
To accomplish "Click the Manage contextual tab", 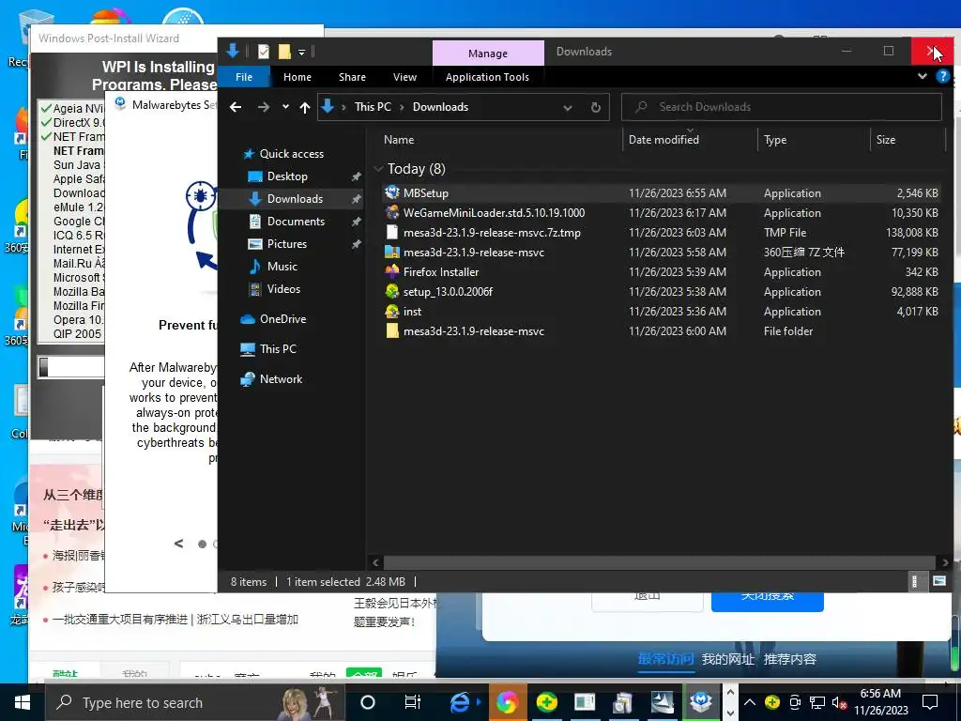I will coord(488,54).
